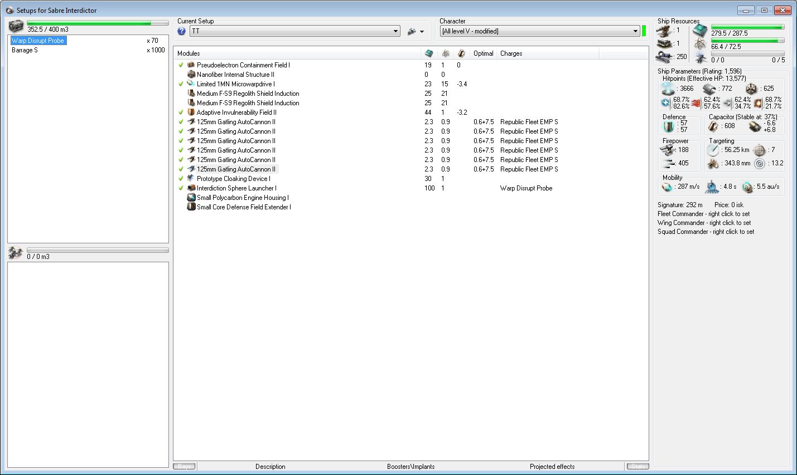The image size is (797, 475).
Task: Select Warp Disrupt Probe in the cargo list
Action: click(x=38, y=41)
